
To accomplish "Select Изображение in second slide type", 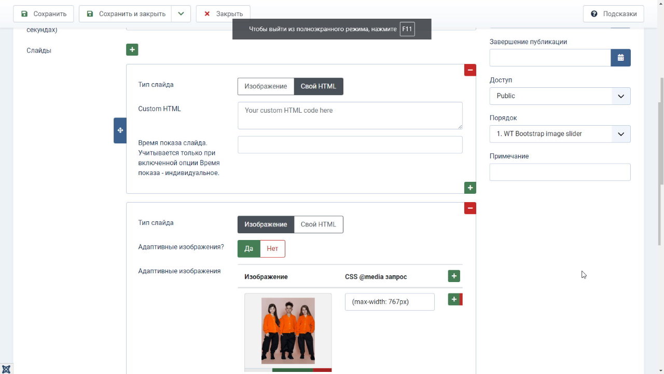I will pyautogui.click(x=266, y=224).
